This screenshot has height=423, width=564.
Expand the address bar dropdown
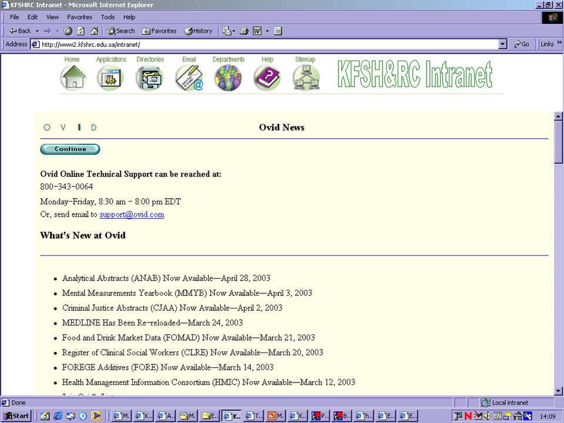click(503, 44)
